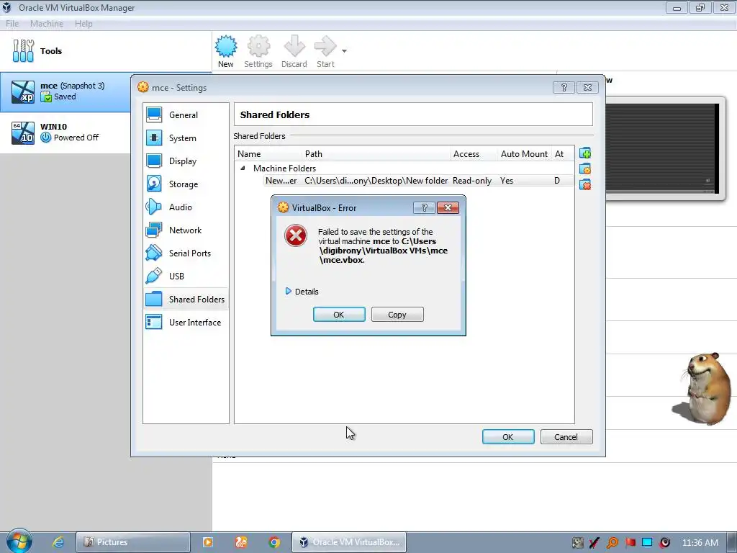Click the error dialog help button
This screenshot has height=553, width=737.
click(x=424, y=208)
